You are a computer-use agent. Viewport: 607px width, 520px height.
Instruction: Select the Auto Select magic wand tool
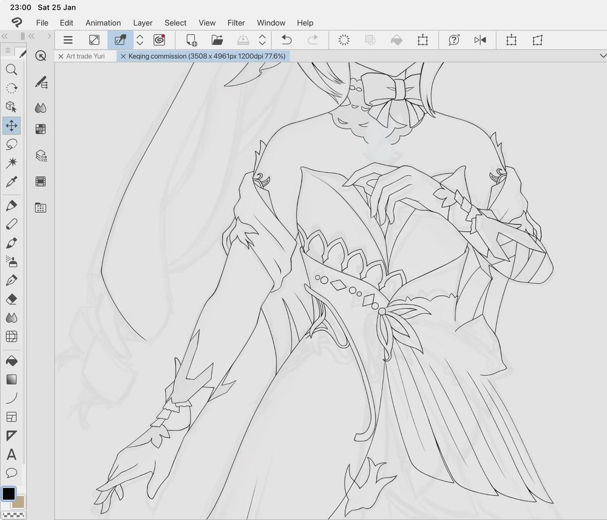(11, 163)
